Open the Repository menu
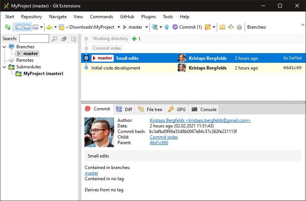This screenshot has height=201, width=306. (x=32, y=17)
